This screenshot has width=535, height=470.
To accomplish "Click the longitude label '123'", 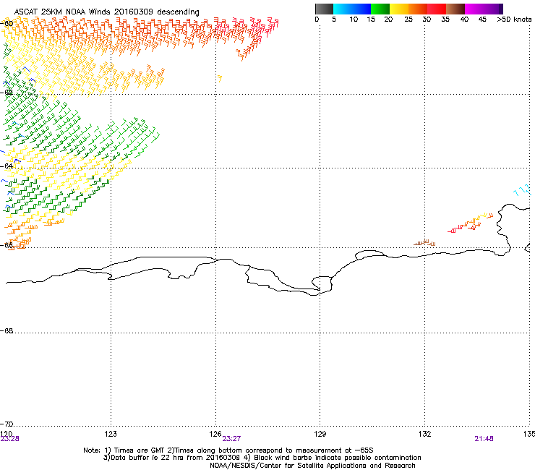I will pos(111,434).
